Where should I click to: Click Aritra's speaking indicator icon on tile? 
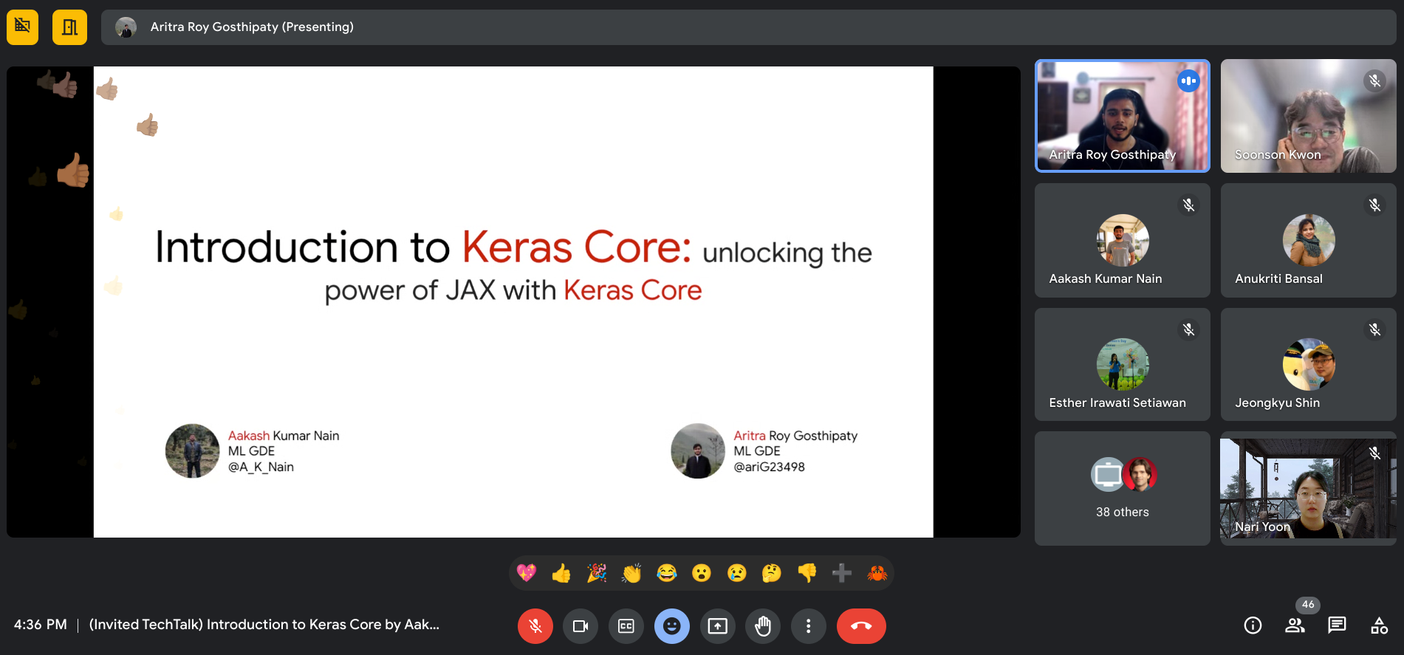point(1188,80)
